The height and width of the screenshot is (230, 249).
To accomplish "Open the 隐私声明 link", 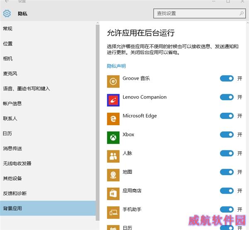I will coord(116,66).
